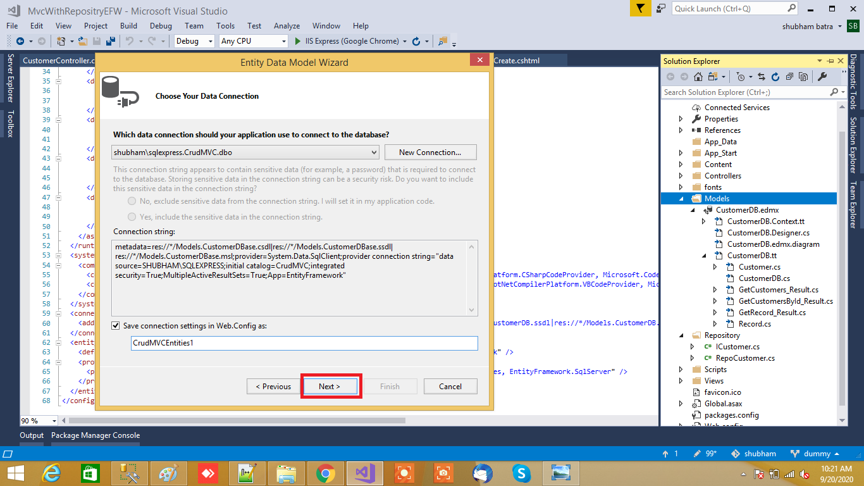The width and height of the screenshot is (864, 486).
Task: Click the feedback icon beside Quick Launch
Action: point(661,8)
